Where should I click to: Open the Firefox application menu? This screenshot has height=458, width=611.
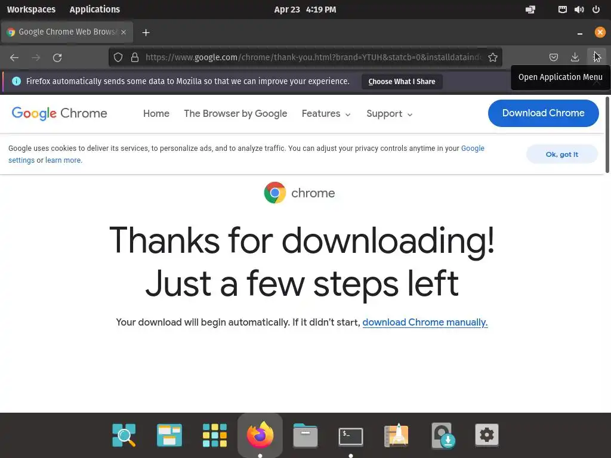pyautogui.click(x=597, y=58)
